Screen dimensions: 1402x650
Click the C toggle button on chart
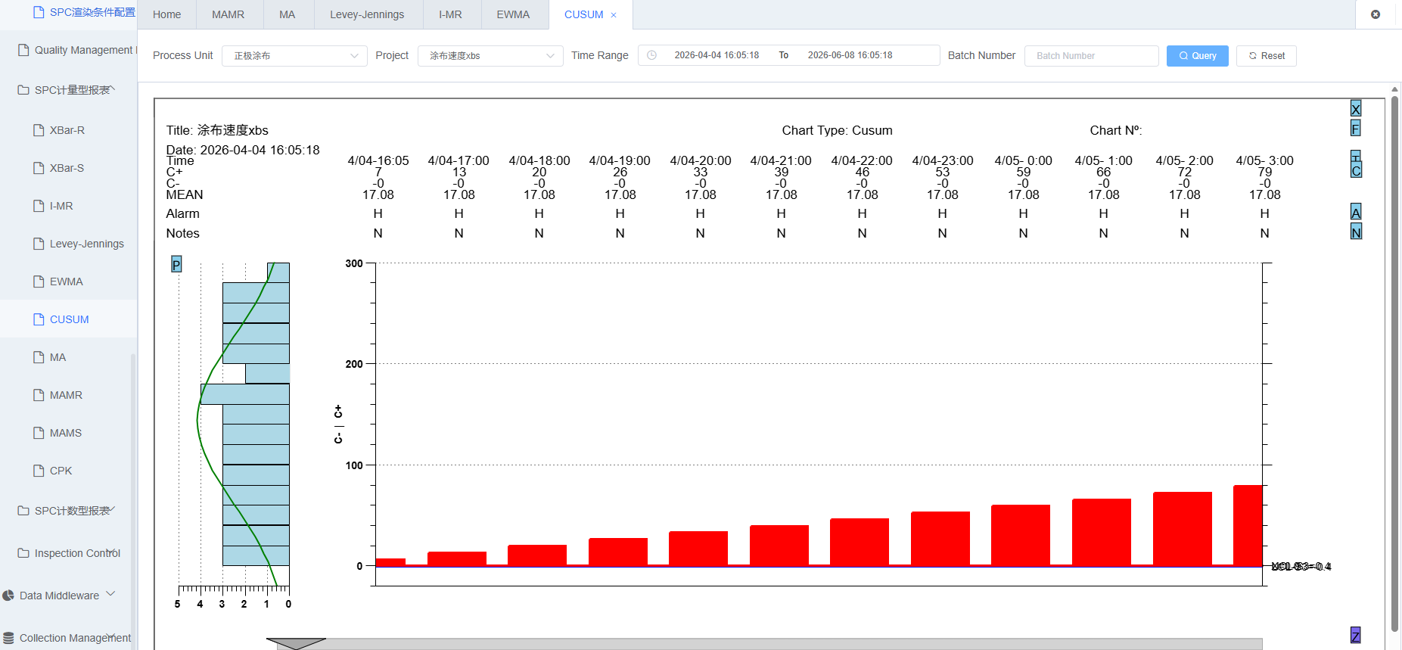[x=1356, y=171]
